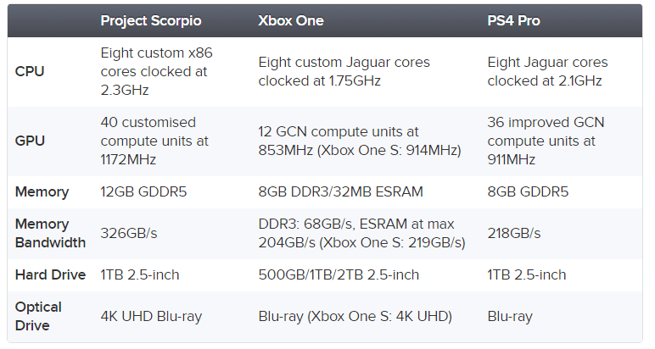Click the 500GB/1TB/2TB 2.5-inch cell
The image size is (655, 349).
pyautogui.click(x=339, y=274)
